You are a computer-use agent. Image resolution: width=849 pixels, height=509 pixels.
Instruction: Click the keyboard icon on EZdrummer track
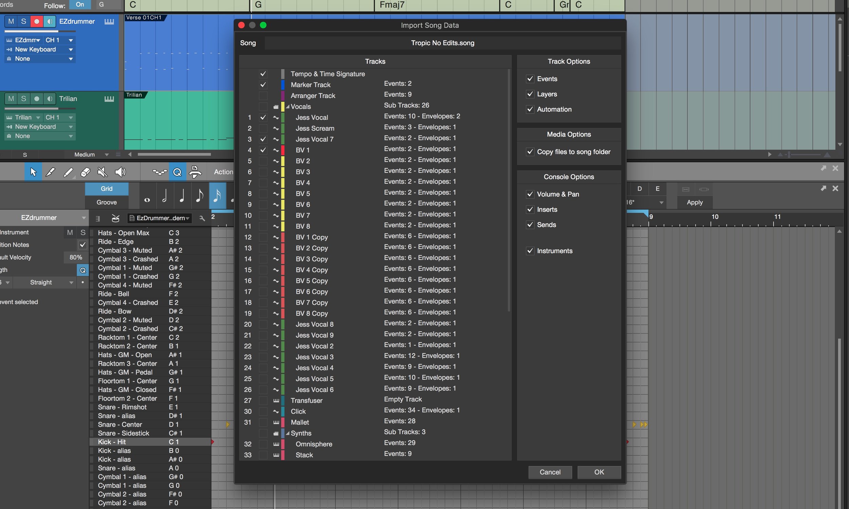[109, 22]
